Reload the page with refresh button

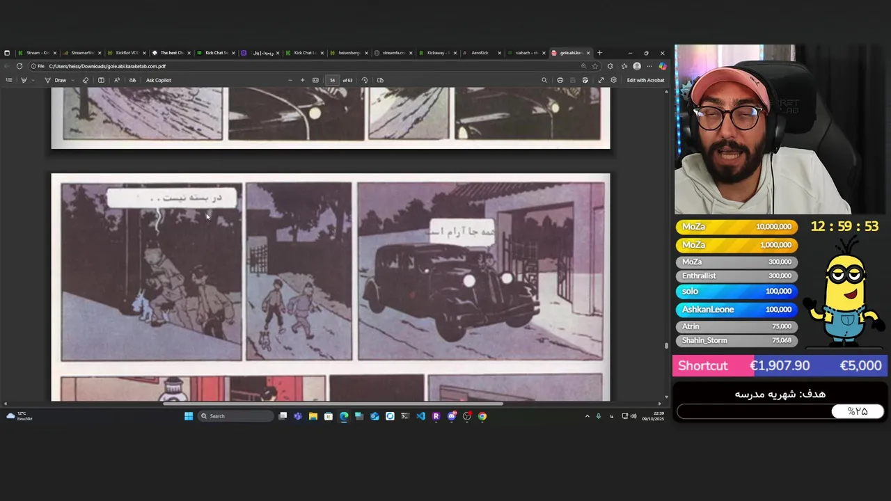19,66
